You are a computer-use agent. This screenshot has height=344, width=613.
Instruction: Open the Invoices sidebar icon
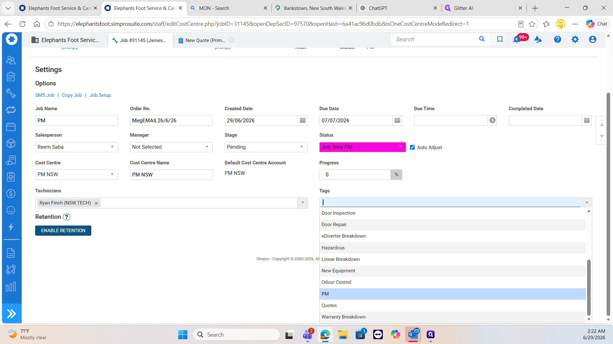(x=11, y=160)
